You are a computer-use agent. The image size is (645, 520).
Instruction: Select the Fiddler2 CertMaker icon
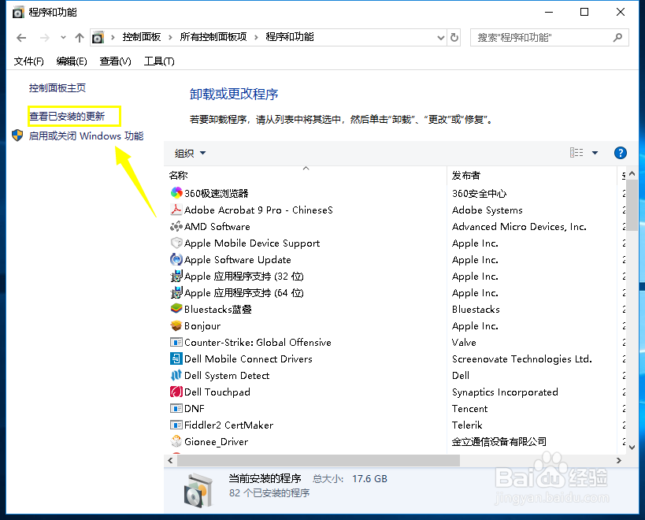(x=176, y=425)
